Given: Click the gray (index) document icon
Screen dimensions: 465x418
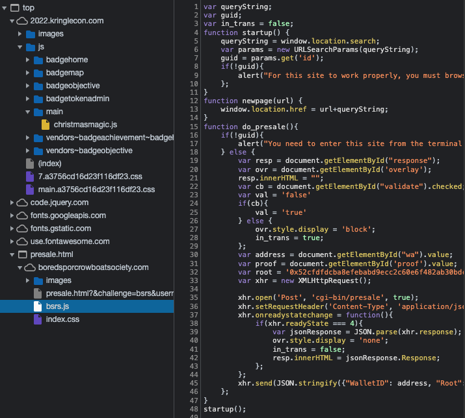Looking at the screenshot, I should coord(30,164).
